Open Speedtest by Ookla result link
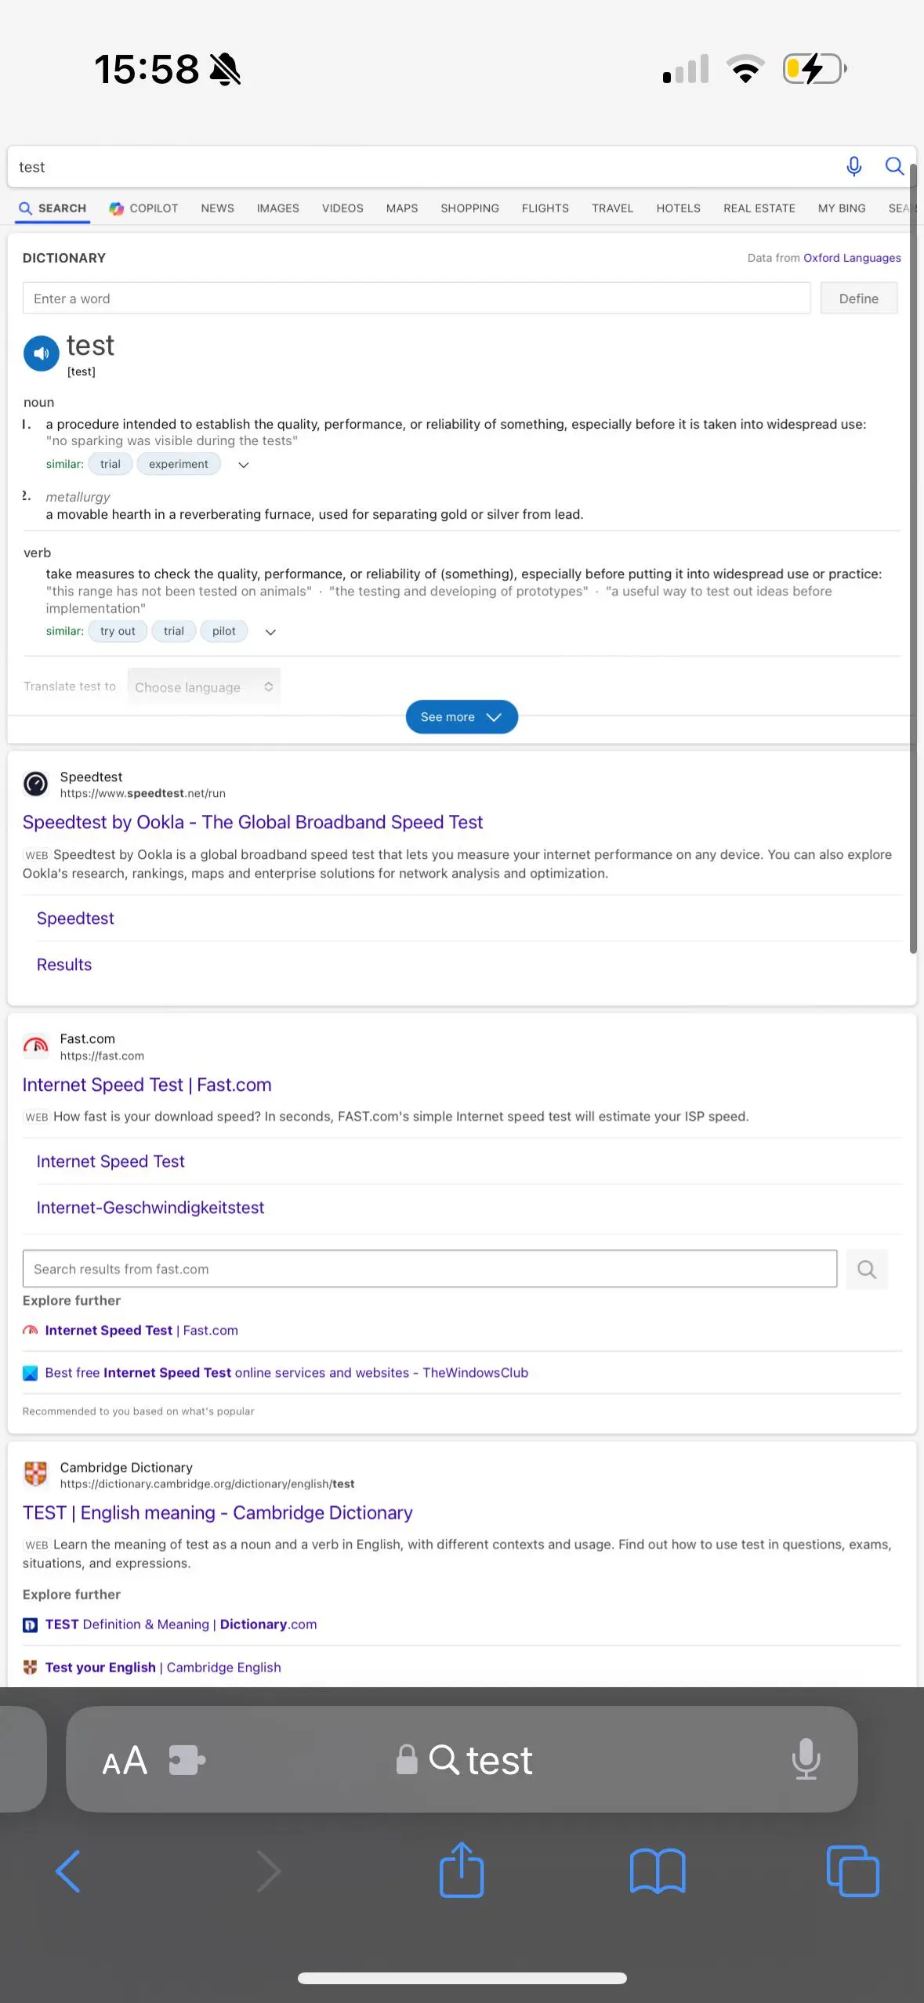The width and height of the screenshot is (924, 2003). point(252,822)
